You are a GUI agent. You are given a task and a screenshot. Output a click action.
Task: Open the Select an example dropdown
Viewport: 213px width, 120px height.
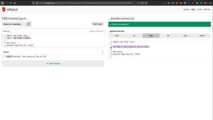pyautogui.click(x=16, y=24)
